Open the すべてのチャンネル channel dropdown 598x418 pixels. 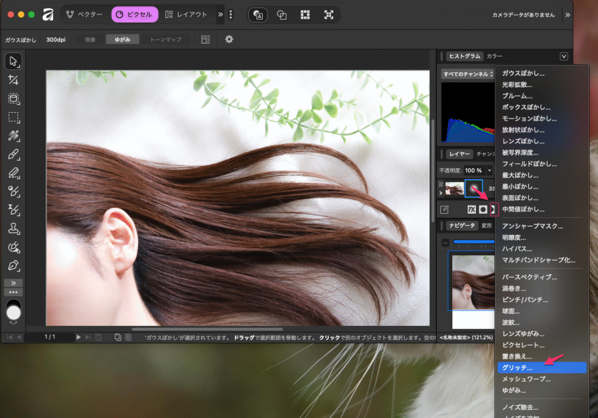(x=468, y=75)
